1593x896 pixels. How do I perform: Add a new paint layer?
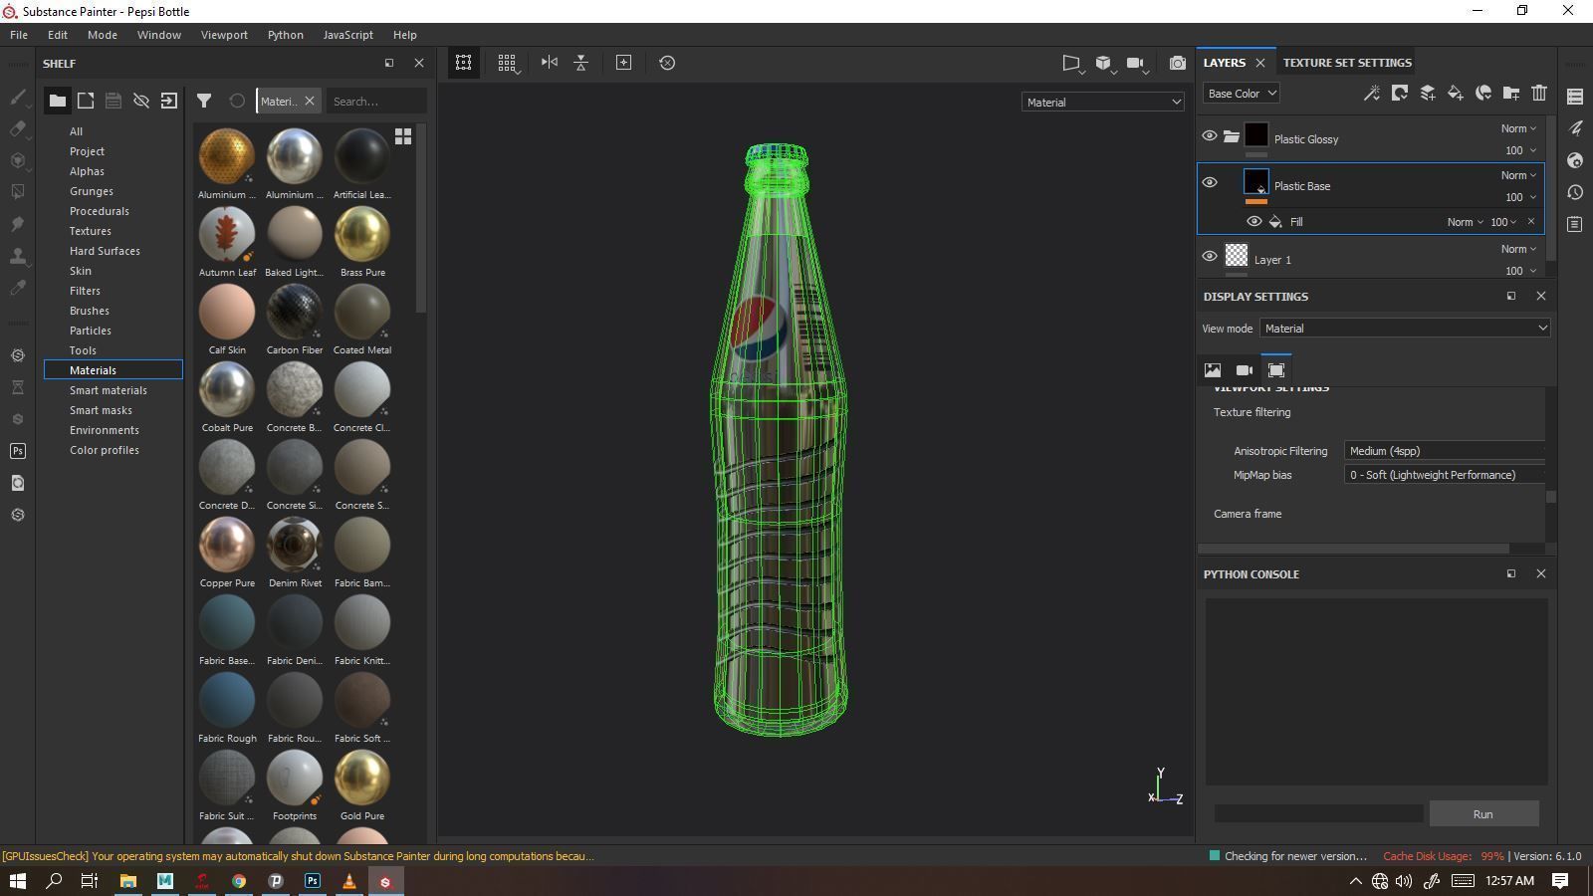1428,93
